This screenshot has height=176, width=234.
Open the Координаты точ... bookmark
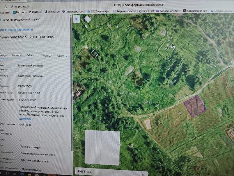tap(168, 11)
